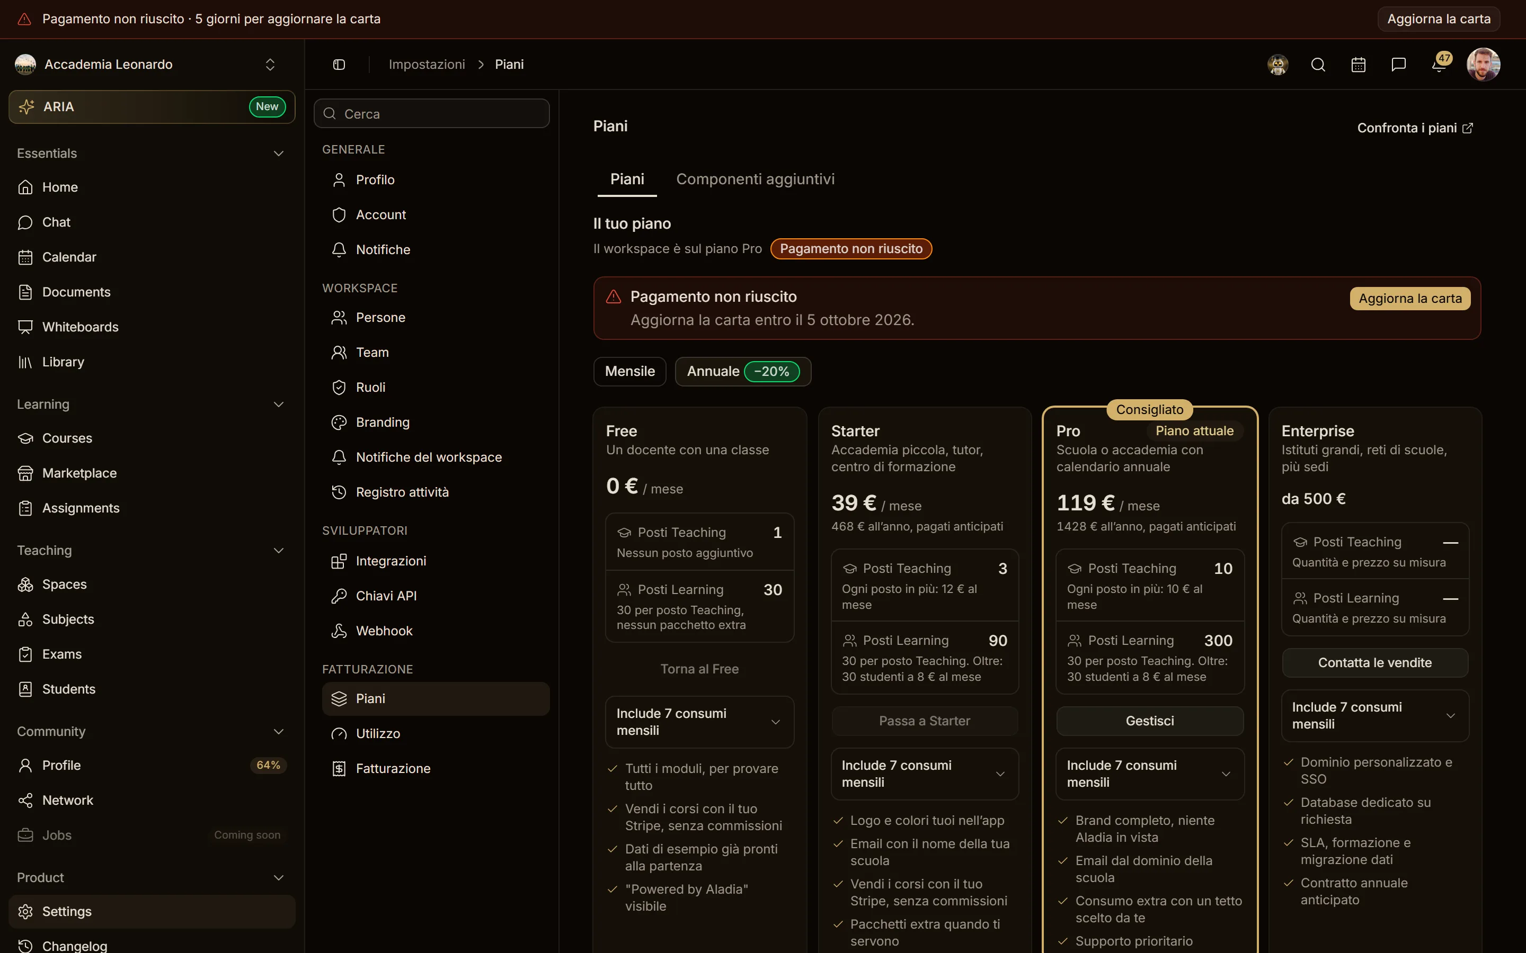
Task: Open Integrazioni settings
Action: point(436,561)
